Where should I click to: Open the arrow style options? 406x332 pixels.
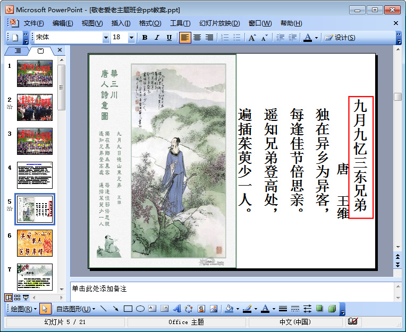tap(307, 309)
